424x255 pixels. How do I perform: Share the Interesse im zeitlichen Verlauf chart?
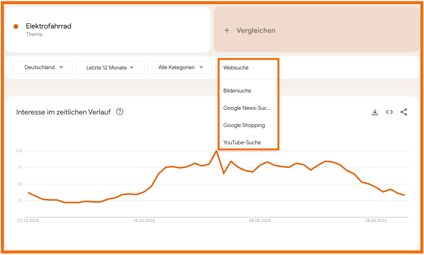(x=404, y=112)
